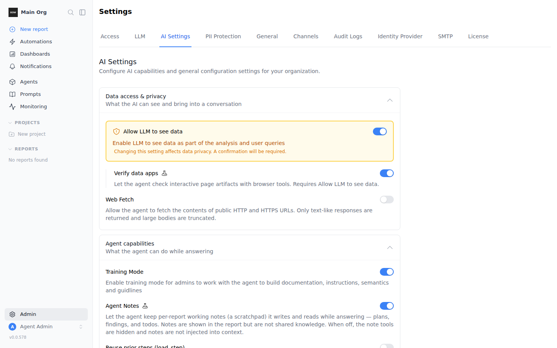Image resolution: width=557 pixels, height=348 pixels.
Task: Click the shield icon beside Allow LLM to see data
Action: (x=116, y=131)
